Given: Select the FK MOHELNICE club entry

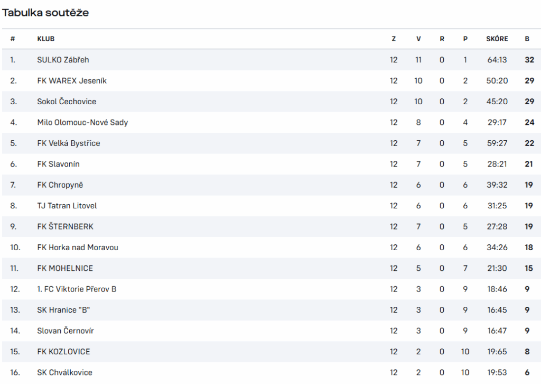Looking at the screenshot, I should tap(65, 268).
